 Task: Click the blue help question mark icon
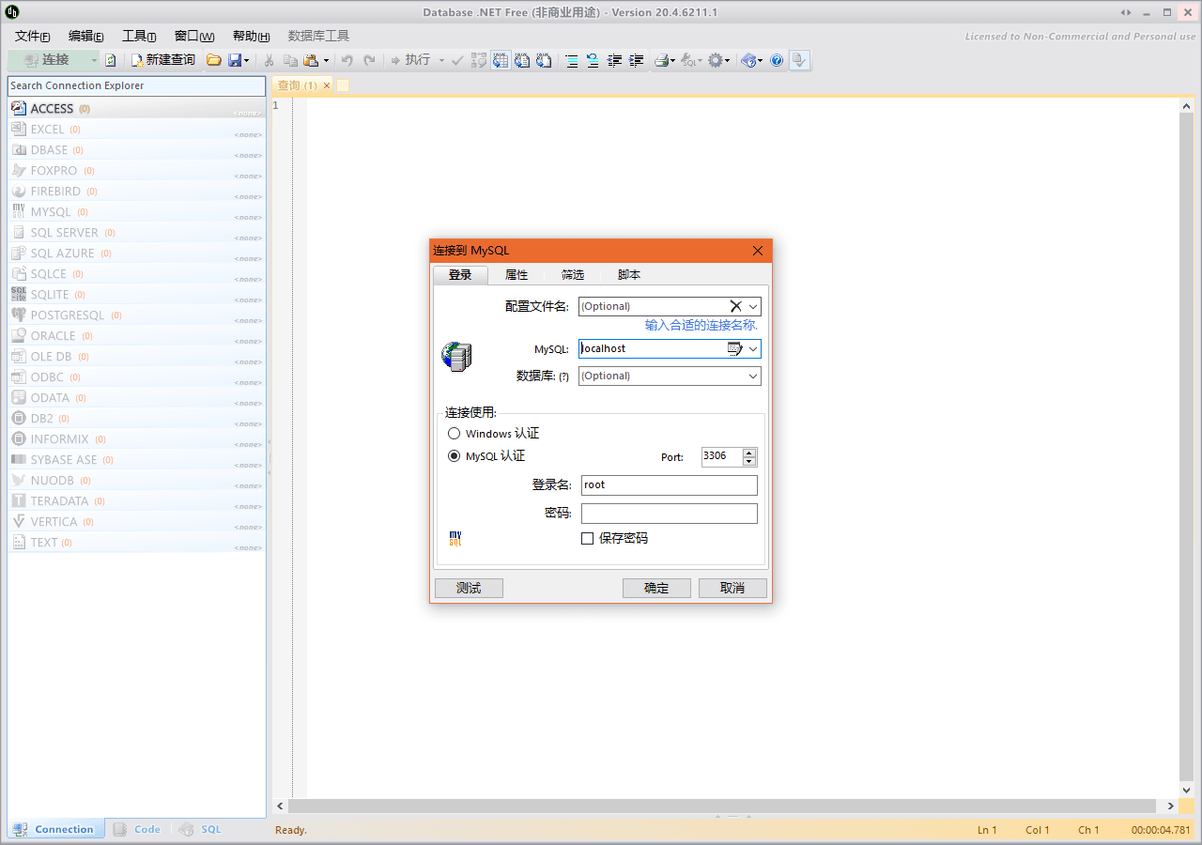777,60
